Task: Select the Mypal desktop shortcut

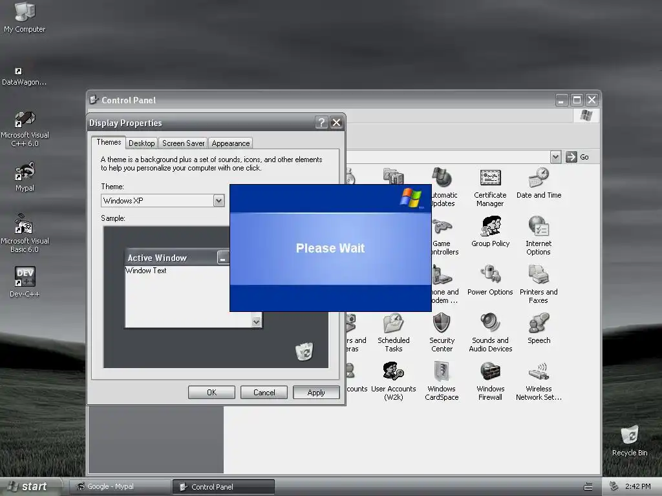Action: coord(25,177)
